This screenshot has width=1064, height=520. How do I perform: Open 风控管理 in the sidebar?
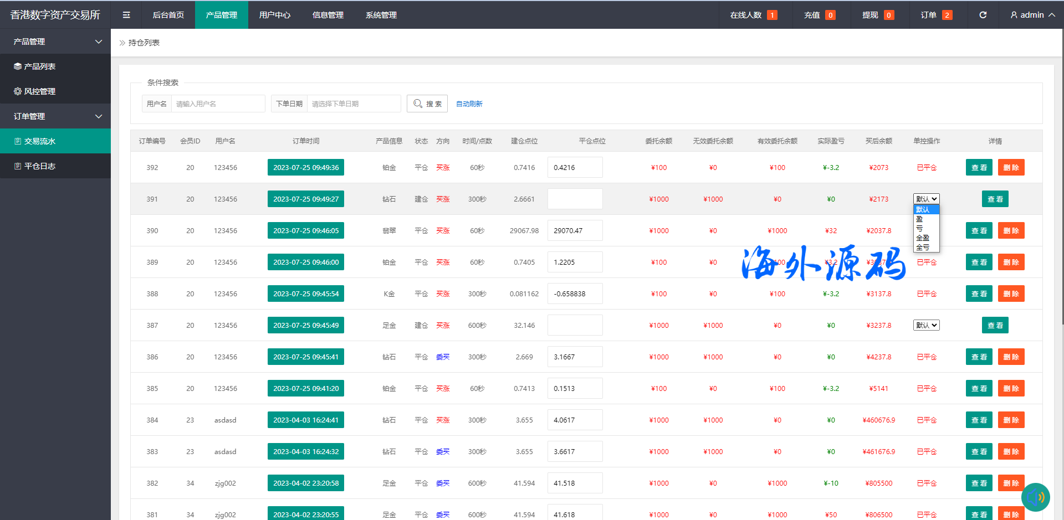point(40,91)
